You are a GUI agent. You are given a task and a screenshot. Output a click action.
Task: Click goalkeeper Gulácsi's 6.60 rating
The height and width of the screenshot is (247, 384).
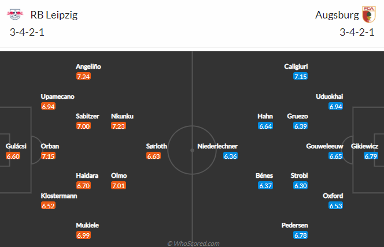13,156
